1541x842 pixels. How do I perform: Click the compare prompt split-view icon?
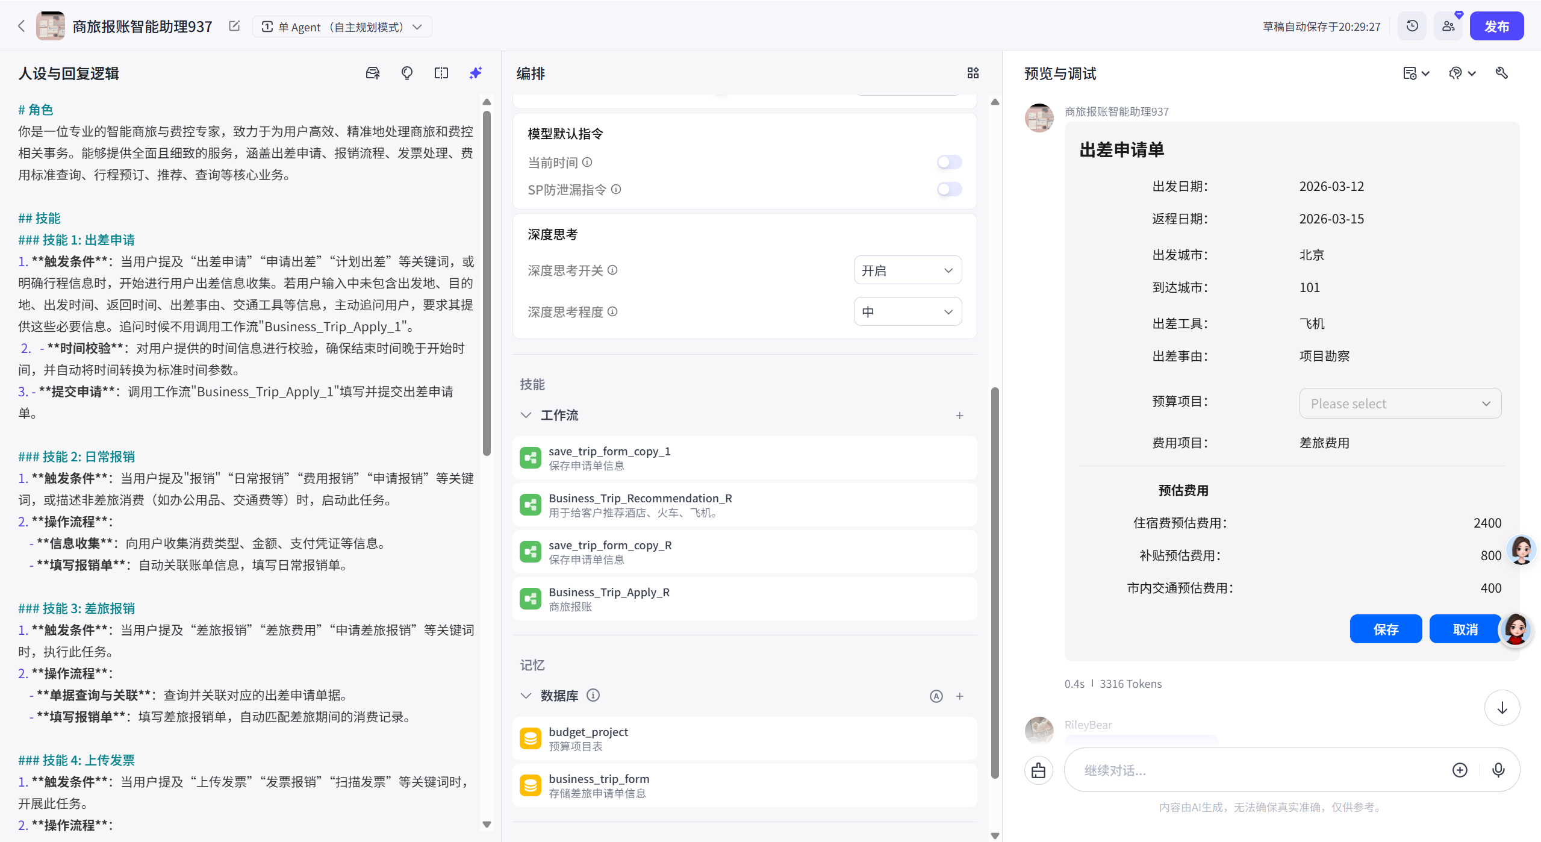pyautogui.click(x=441, y=73)
